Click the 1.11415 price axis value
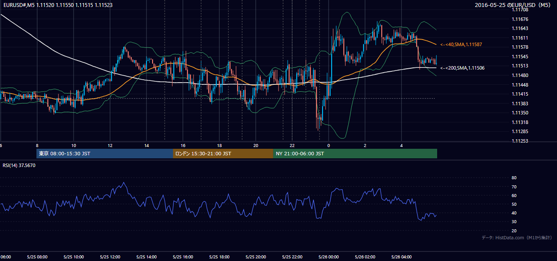The width and height of the screenshot is (557, 261). tap(520, 94)
